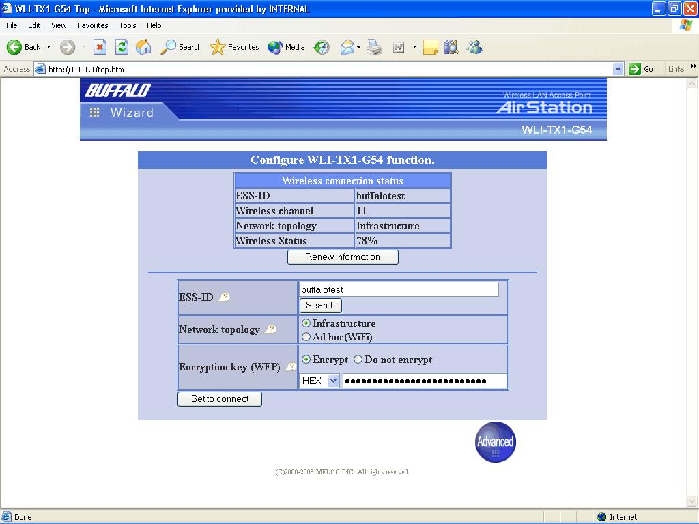699x524 pixels.
Task: Expand the address bar history dropdown
Action: [618, 69]
